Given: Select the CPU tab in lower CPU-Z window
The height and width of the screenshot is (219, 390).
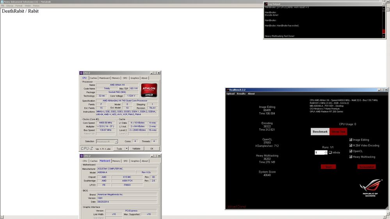Looking at the screenshot, I should tap(85, 161).
